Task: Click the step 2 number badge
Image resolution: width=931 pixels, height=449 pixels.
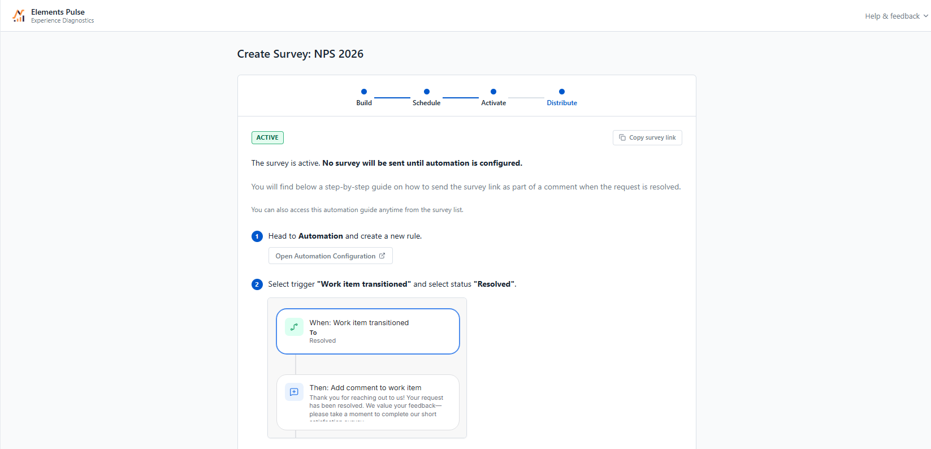Action: click(x=257, y=284)
